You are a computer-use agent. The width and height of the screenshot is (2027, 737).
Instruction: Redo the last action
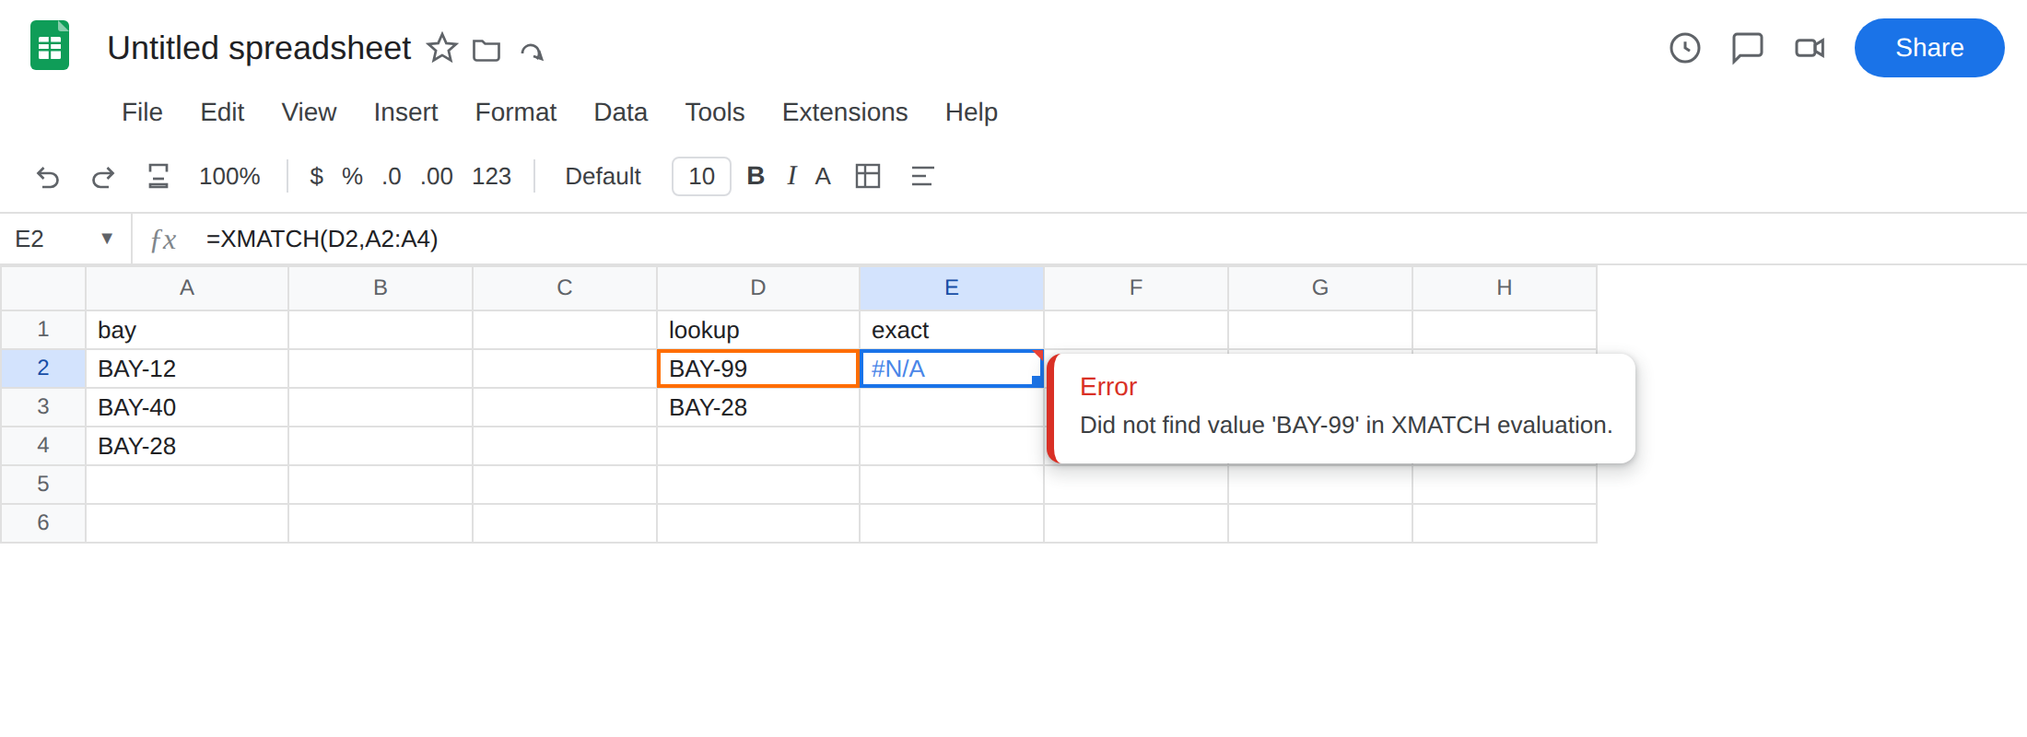[x=103, y=176]
